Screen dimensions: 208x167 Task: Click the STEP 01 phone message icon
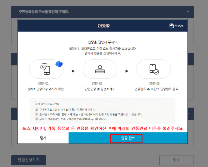coord(46,69)
